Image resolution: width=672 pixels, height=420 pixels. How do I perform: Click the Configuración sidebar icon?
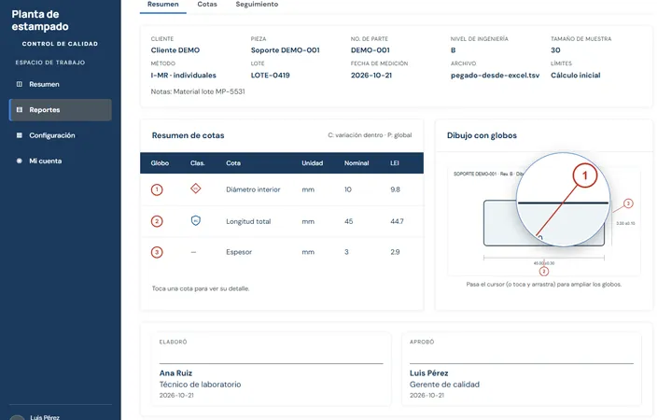pos(20,135)
